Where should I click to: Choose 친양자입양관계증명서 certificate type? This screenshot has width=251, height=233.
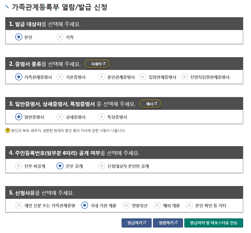click(184, 77)
